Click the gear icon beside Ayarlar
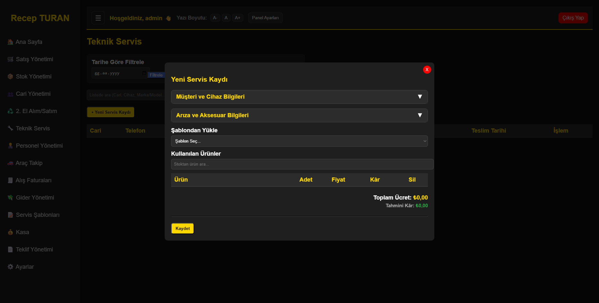Screen dimensions: 599x303 pyautogui.click(x=10, y=267)
